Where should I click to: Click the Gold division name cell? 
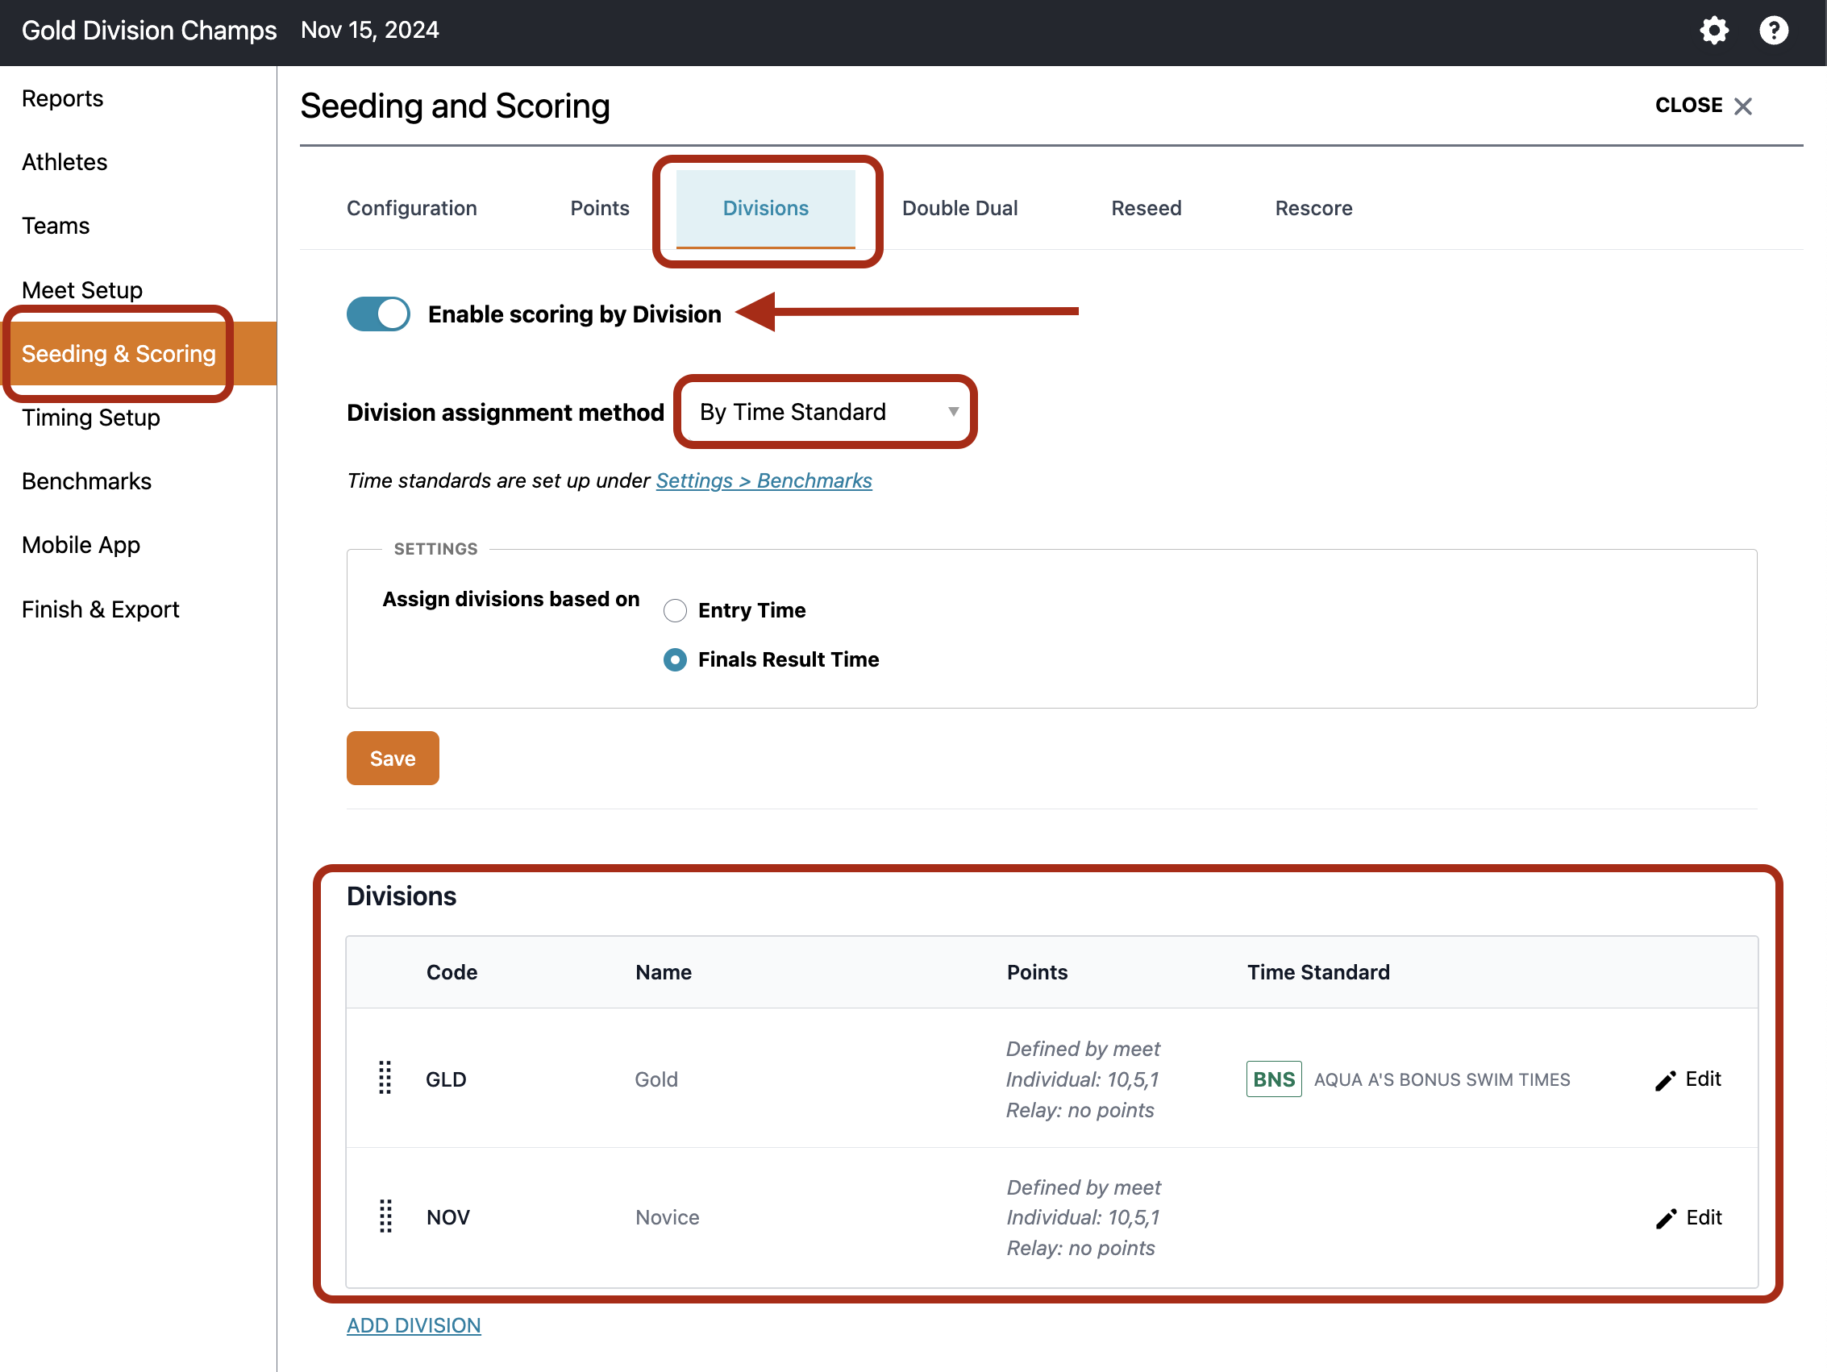(655, 1079)
